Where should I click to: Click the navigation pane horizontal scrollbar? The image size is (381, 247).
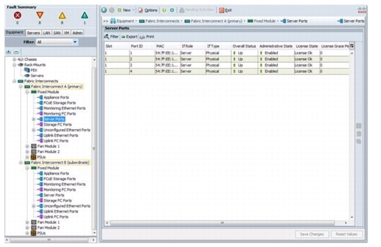pyautogui.click(x=49, y=240)
